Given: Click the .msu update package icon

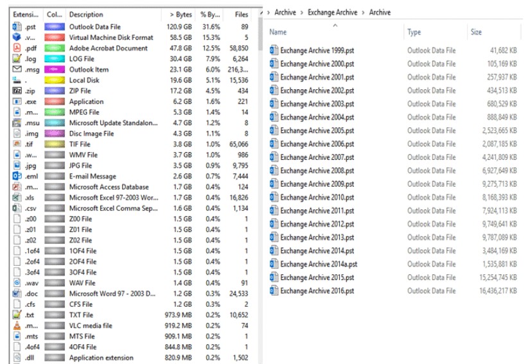Looking at the screenshot, I should click(x=17, y=123).
